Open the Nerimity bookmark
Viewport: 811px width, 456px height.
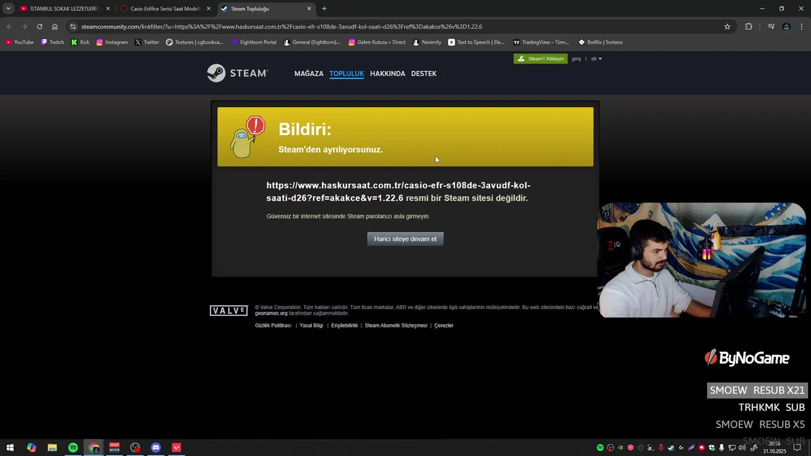427,42
